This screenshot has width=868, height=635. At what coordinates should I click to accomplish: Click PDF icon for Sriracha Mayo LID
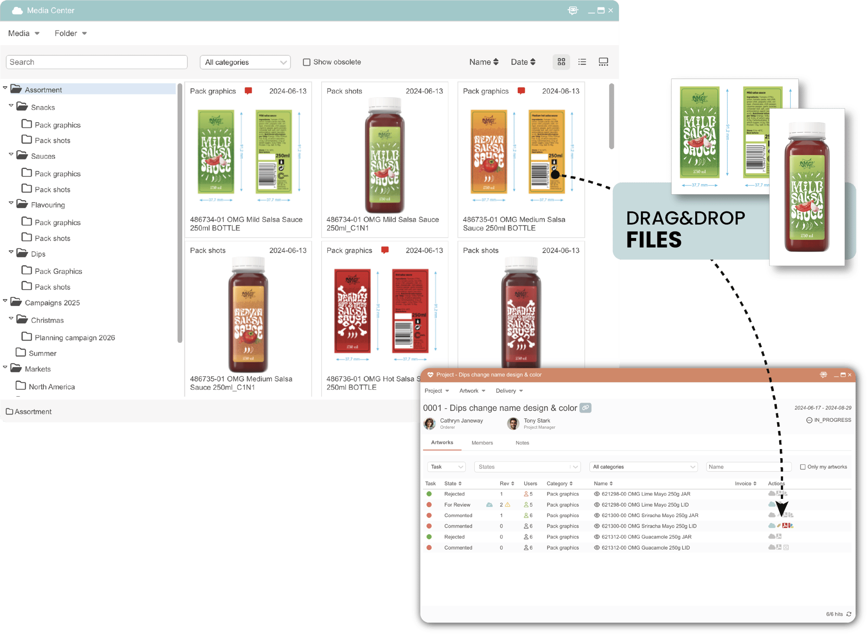pos(785,526)
